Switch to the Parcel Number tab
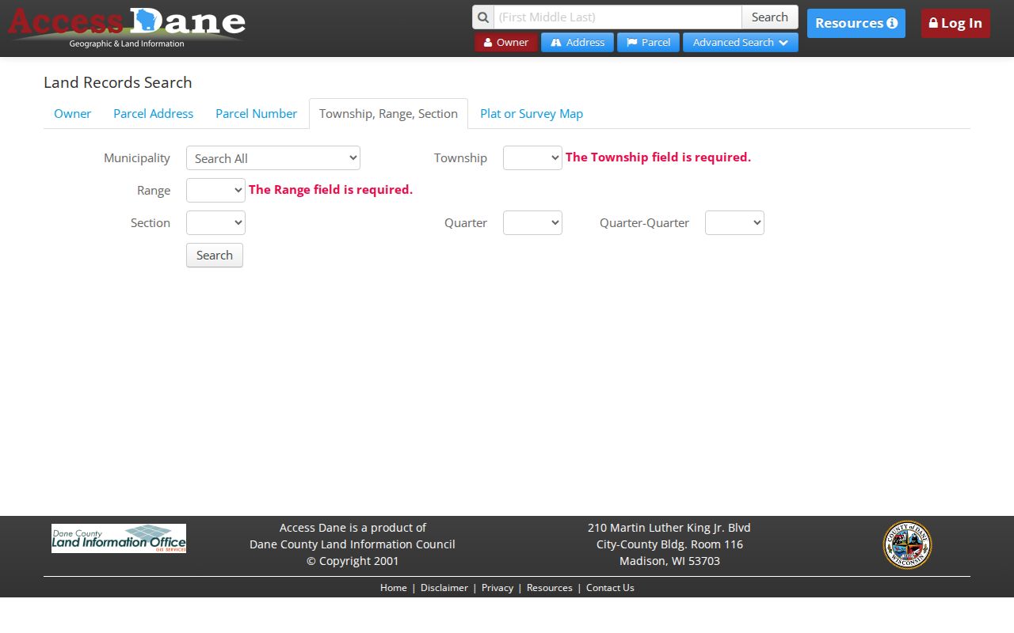 click(x=257, y=114)
